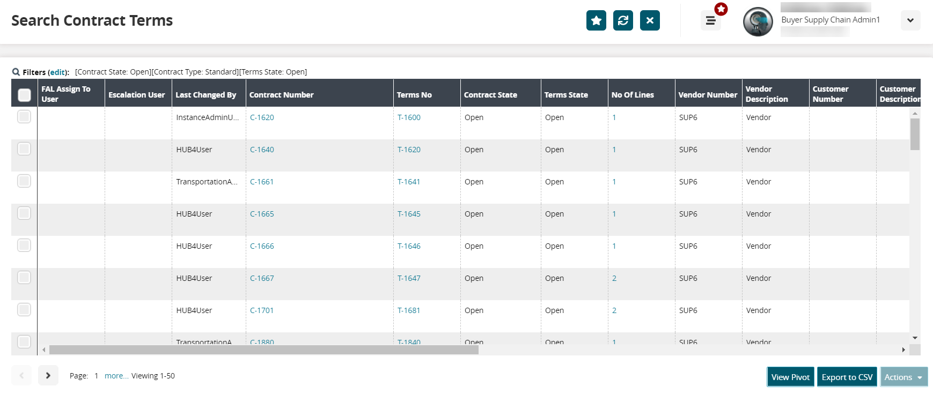Sort by Contract Number column header
933x394 pixels.
tap(282, 95)
